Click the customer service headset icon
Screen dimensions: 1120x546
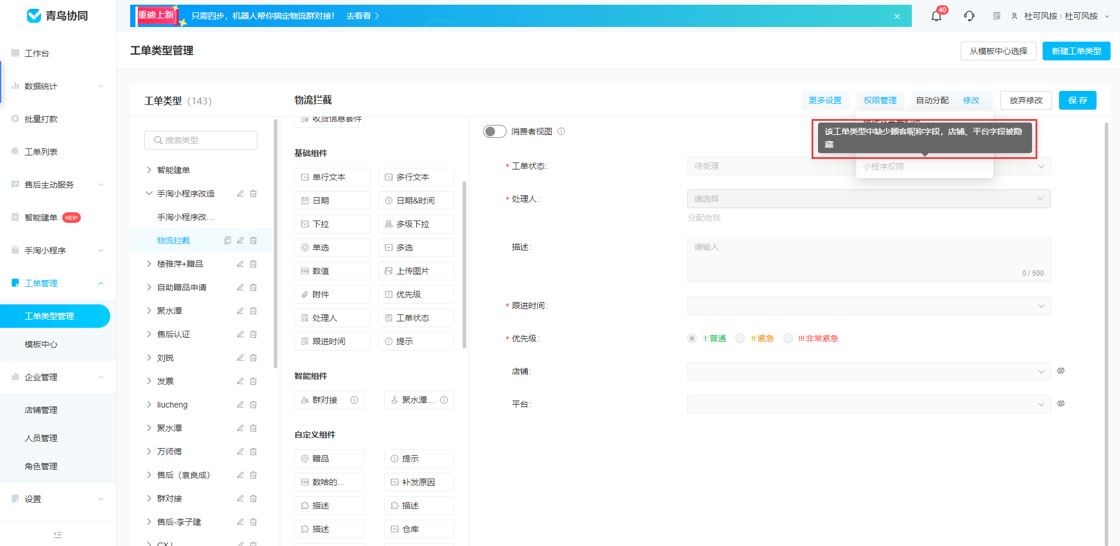[969, 16]
